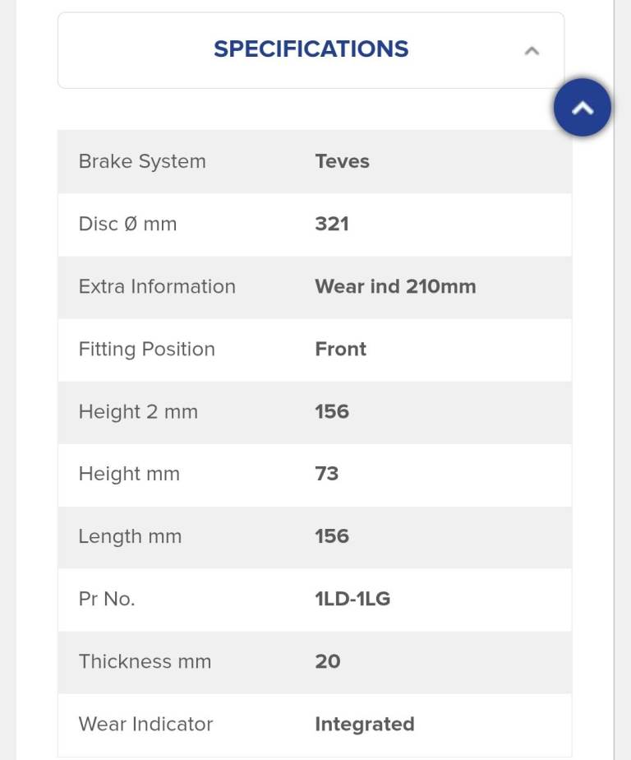The image size is (631, 760).
Task: Click the Height mm label
Action: click(x=129, y=474)
